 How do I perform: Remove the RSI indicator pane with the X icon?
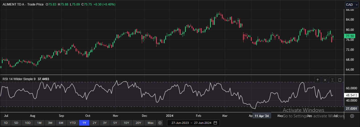[325, 80]
